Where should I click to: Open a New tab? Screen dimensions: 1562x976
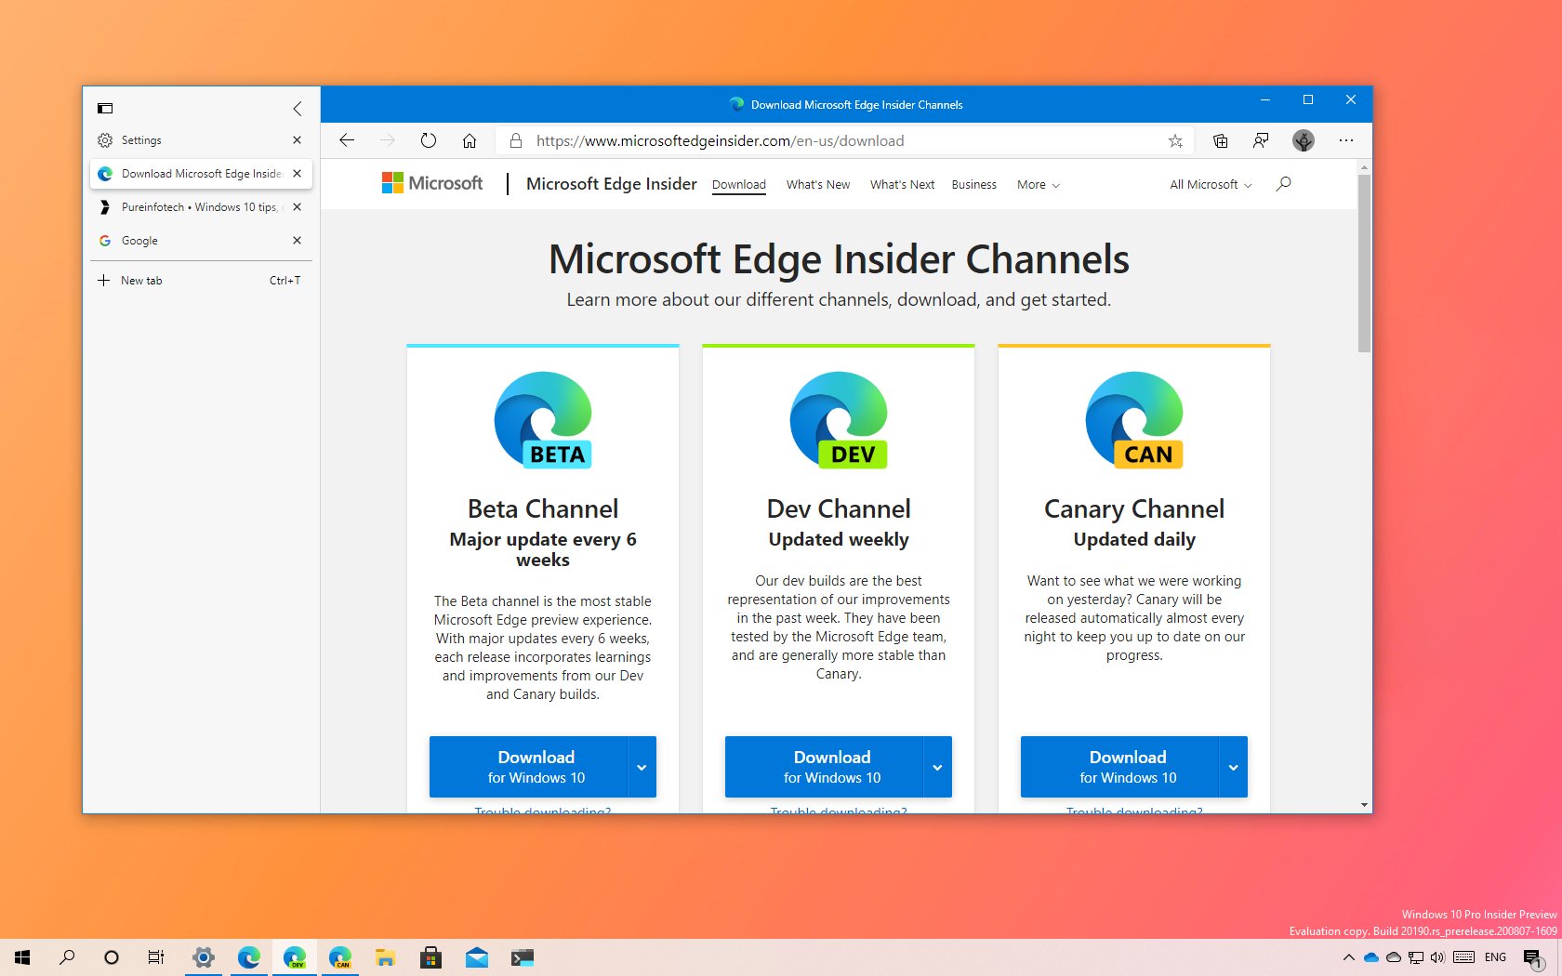coord(201,281)
